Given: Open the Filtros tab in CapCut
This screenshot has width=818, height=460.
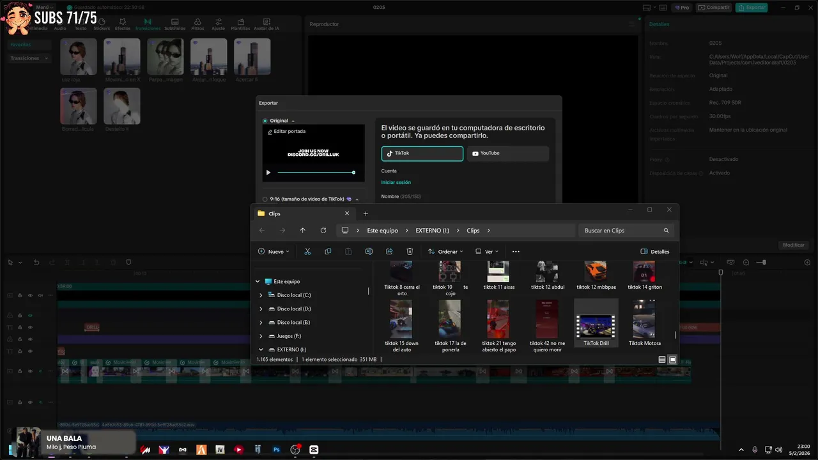Looking at the screenshot, I should tap(197, 25).
